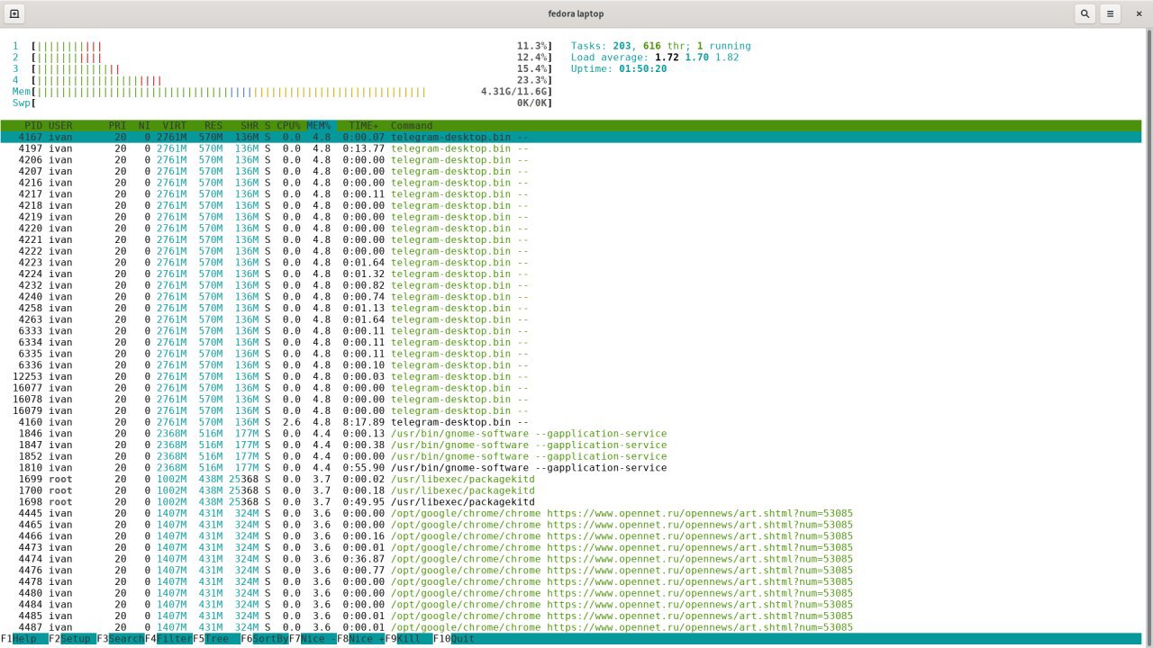Image resolution: width=1153 pixels, height=648 pixels.
Task: Select telegram-desktop process PID 4197
Action: coord(571,148)
